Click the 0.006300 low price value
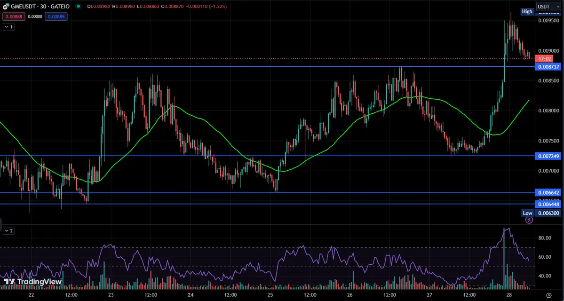The width and height of the screenshot is (564, 301). tap(548, 213)
